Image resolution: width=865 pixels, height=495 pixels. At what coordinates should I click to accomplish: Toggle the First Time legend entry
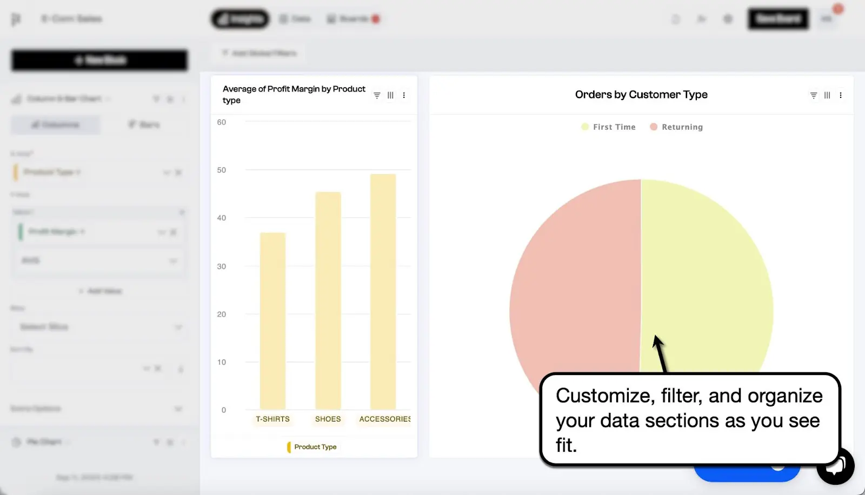coord(608,126)
